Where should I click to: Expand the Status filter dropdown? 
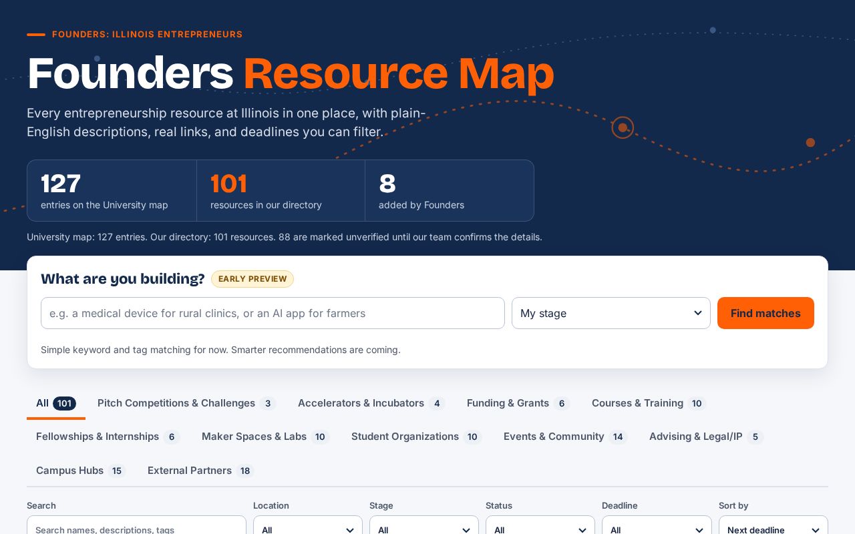[x=540, y=525]
